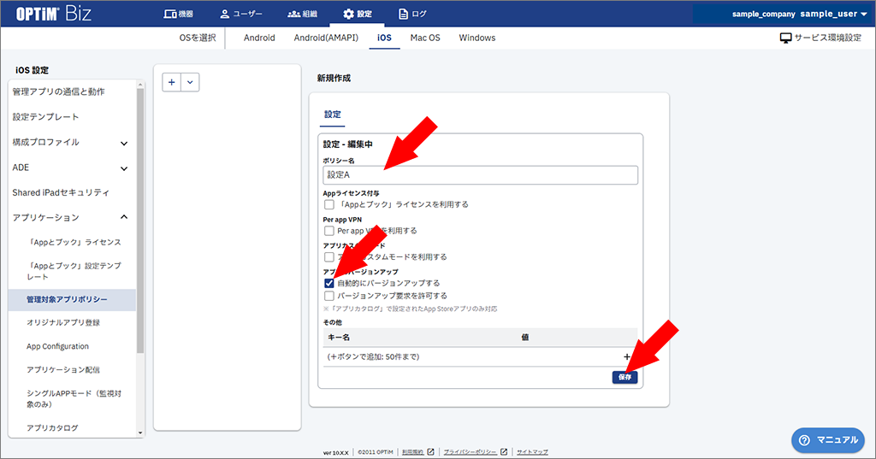The height and width of the screenshot is (459, 876).
Task: Open the 機器 devices menu
Action: (178, 14)
